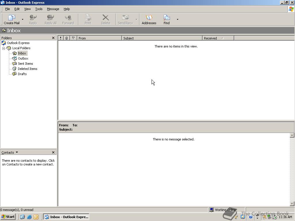Sort by Attachment paperclip column
Image resolution: width=295 pixels, height=221 pixels.
pyautogui.click(x=67, y=38)
